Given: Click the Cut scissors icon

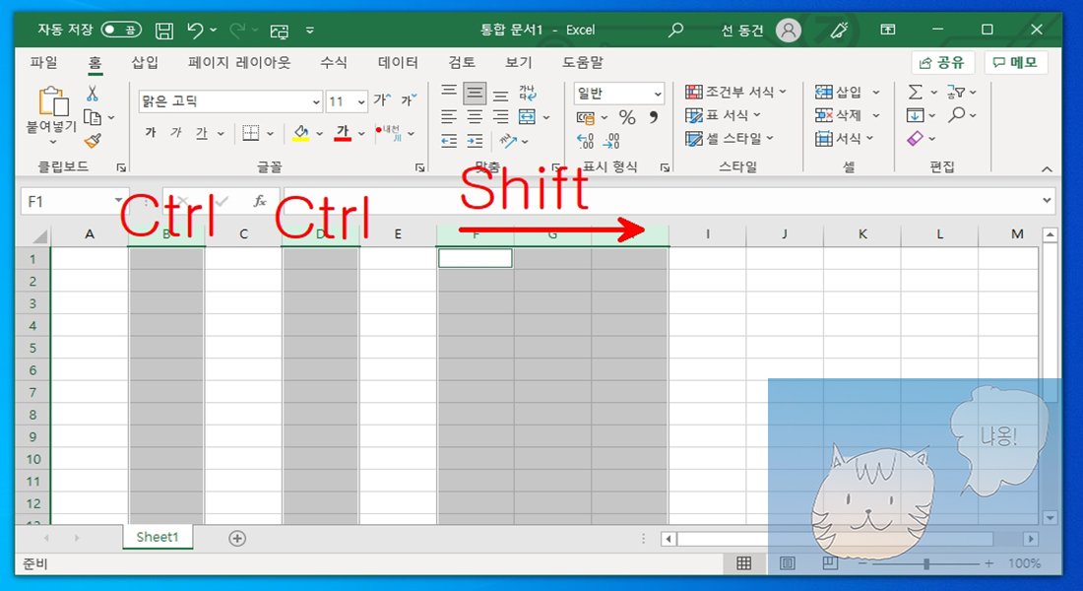Looking at the screenshot, I should click(92, 94).
